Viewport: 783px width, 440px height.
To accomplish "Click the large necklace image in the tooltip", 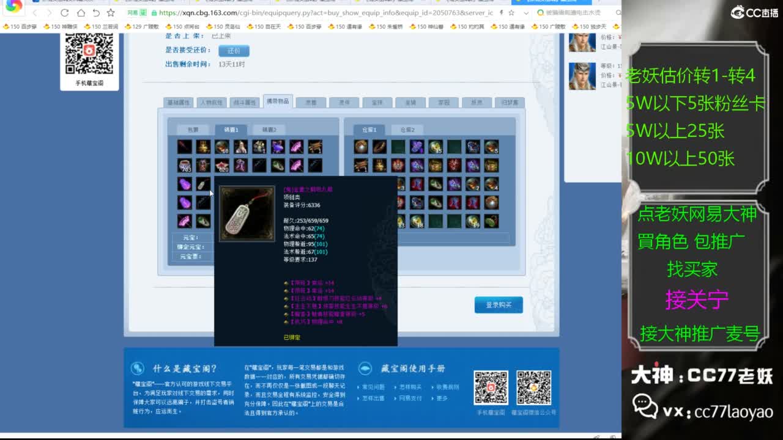I will coord(247,213).
